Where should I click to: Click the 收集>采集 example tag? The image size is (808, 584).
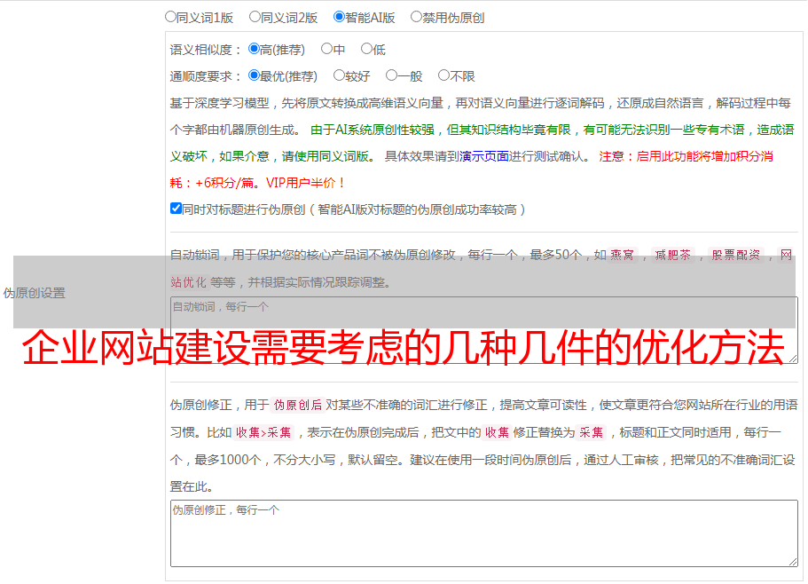263,432
